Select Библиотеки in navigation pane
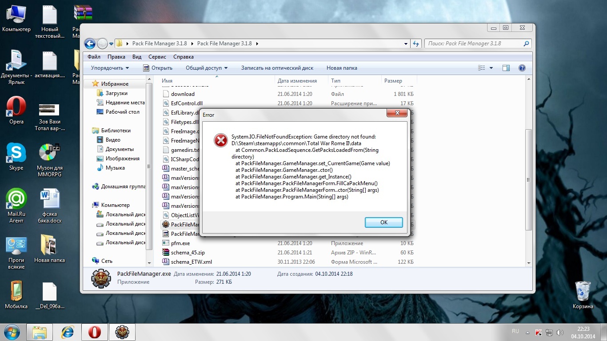This screenshot has height=341, width=607. 116,131
